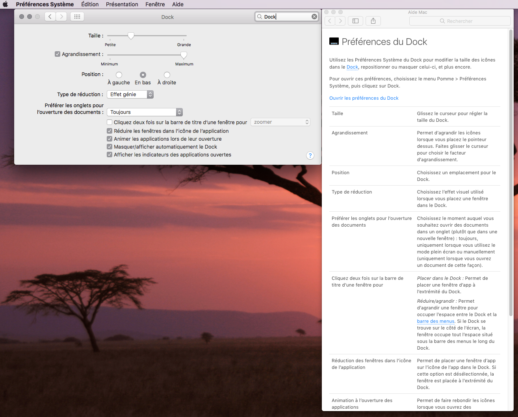The height and width of the screenshot is (417, 518).
Task: Open the Présentation menu
Action: (122, 4)
